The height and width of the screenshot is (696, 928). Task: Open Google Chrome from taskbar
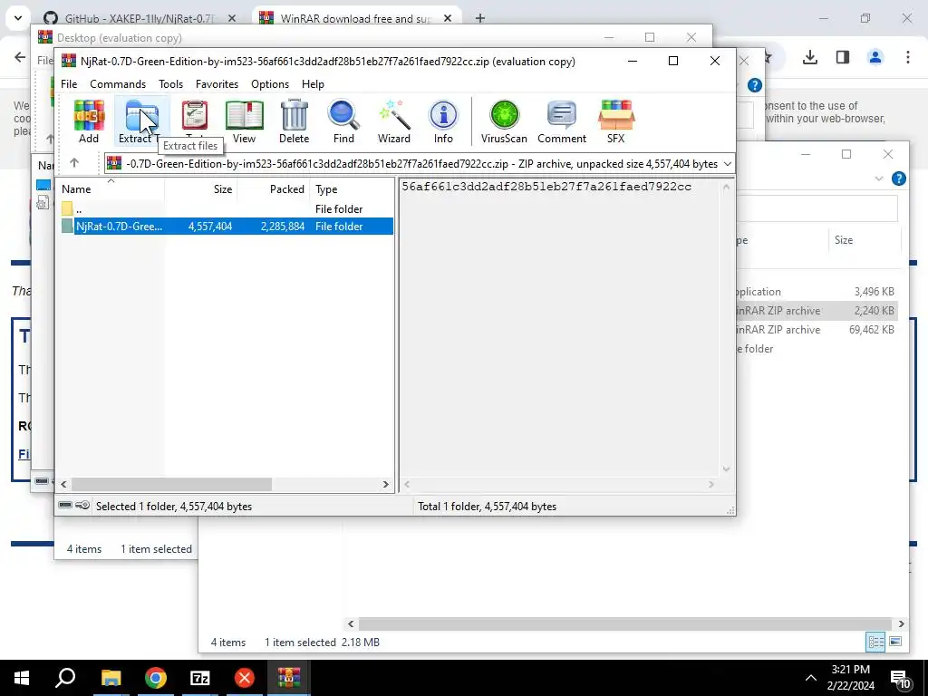pyautogui.click(x=156, y=678)
